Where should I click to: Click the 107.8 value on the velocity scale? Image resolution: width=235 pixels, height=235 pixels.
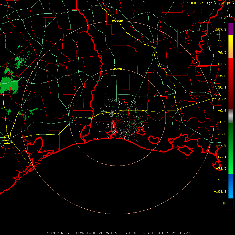pos(221,29)
